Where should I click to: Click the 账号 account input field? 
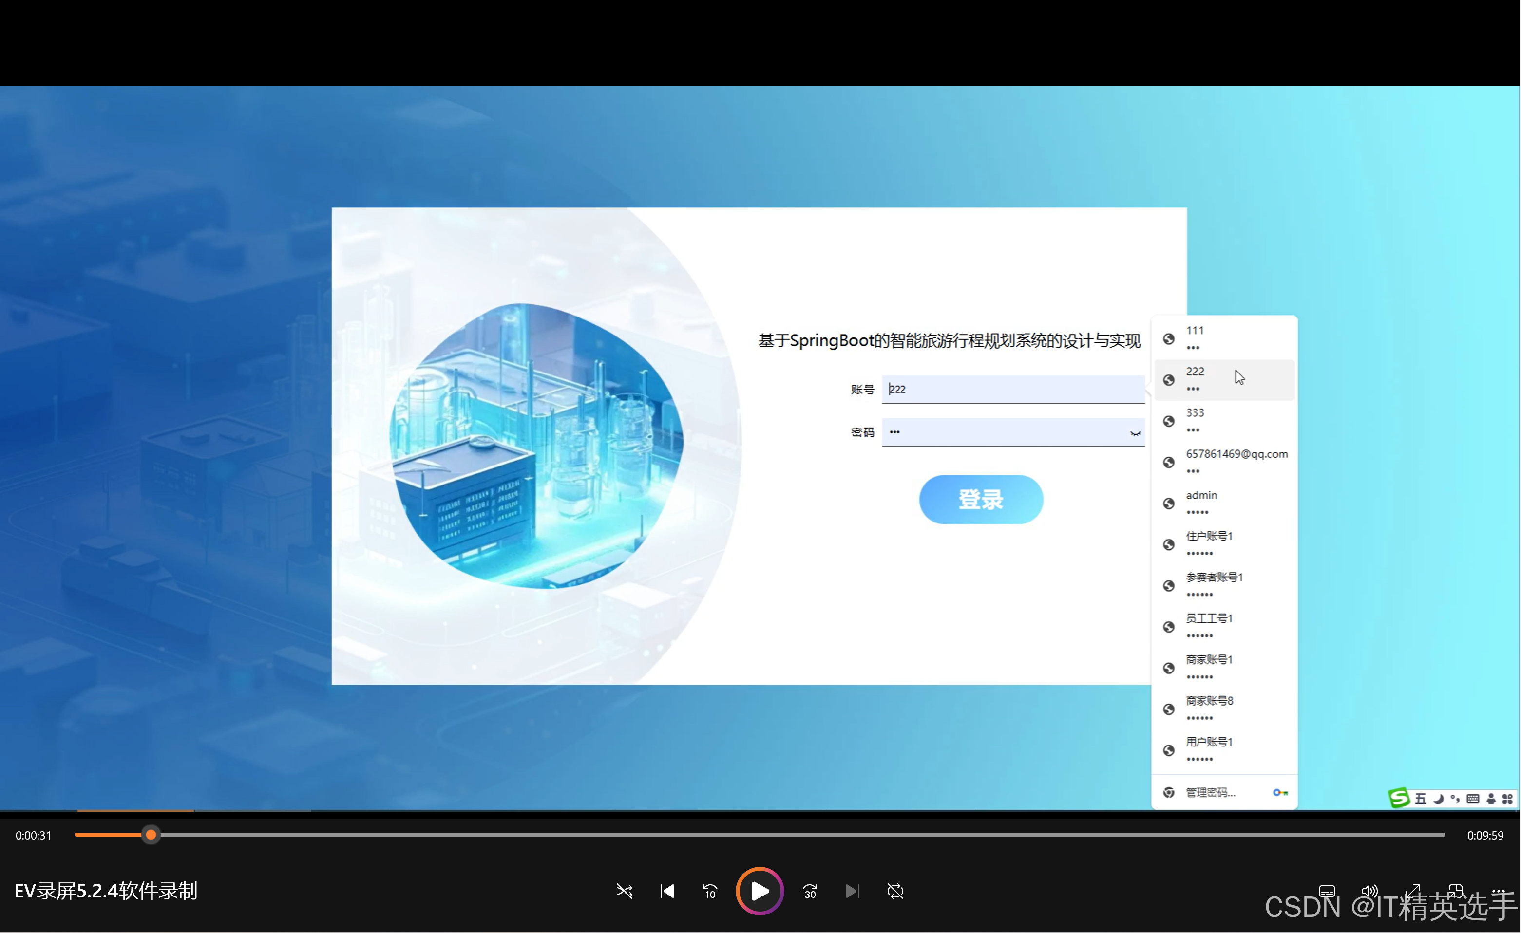pyautogui.click(x=1013, y=390)
